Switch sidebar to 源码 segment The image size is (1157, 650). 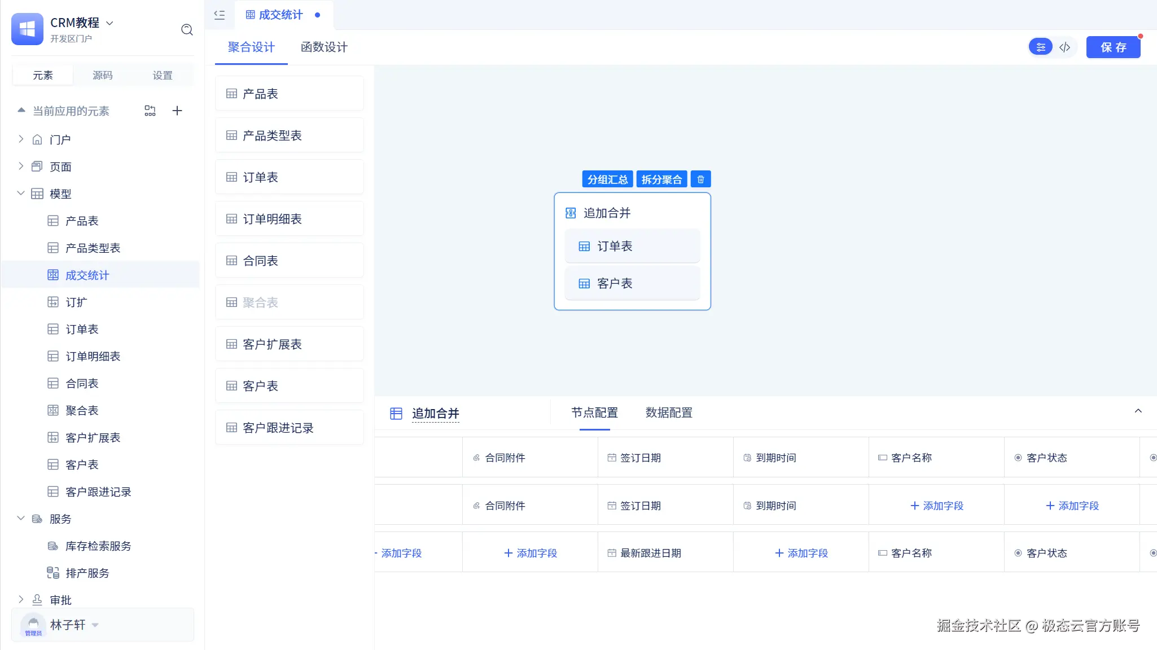tap(103, 75)
